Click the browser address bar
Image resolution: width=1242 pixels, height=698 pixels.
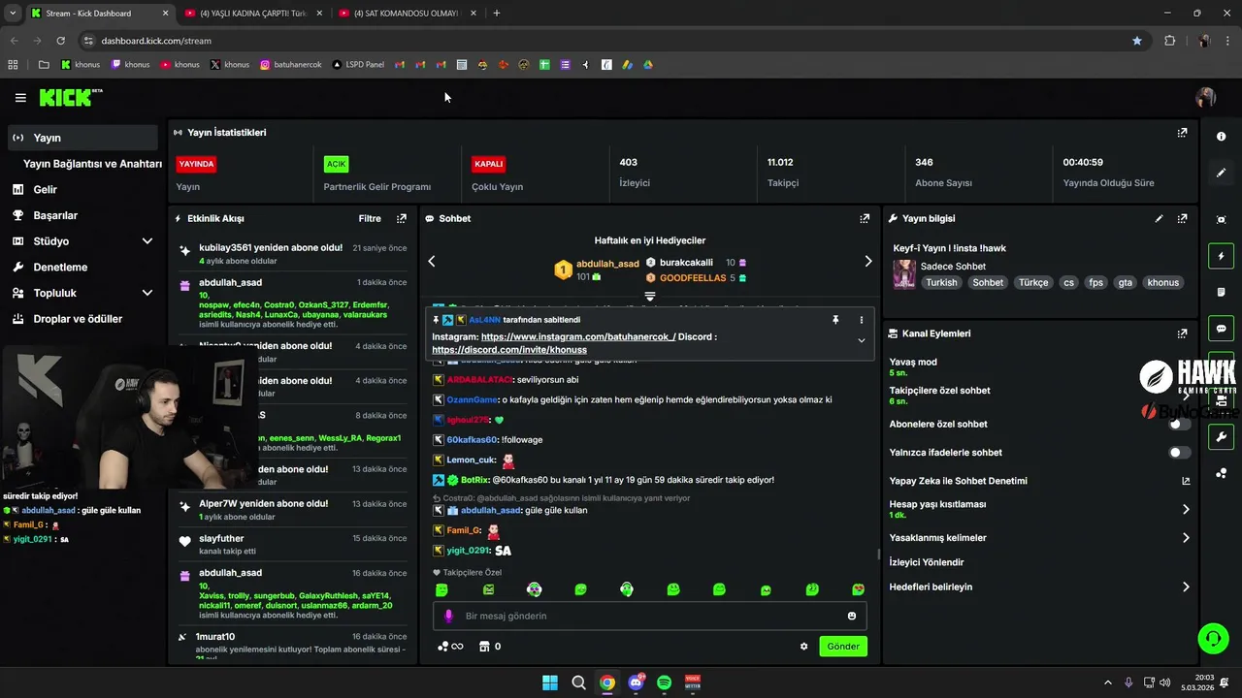611,41
